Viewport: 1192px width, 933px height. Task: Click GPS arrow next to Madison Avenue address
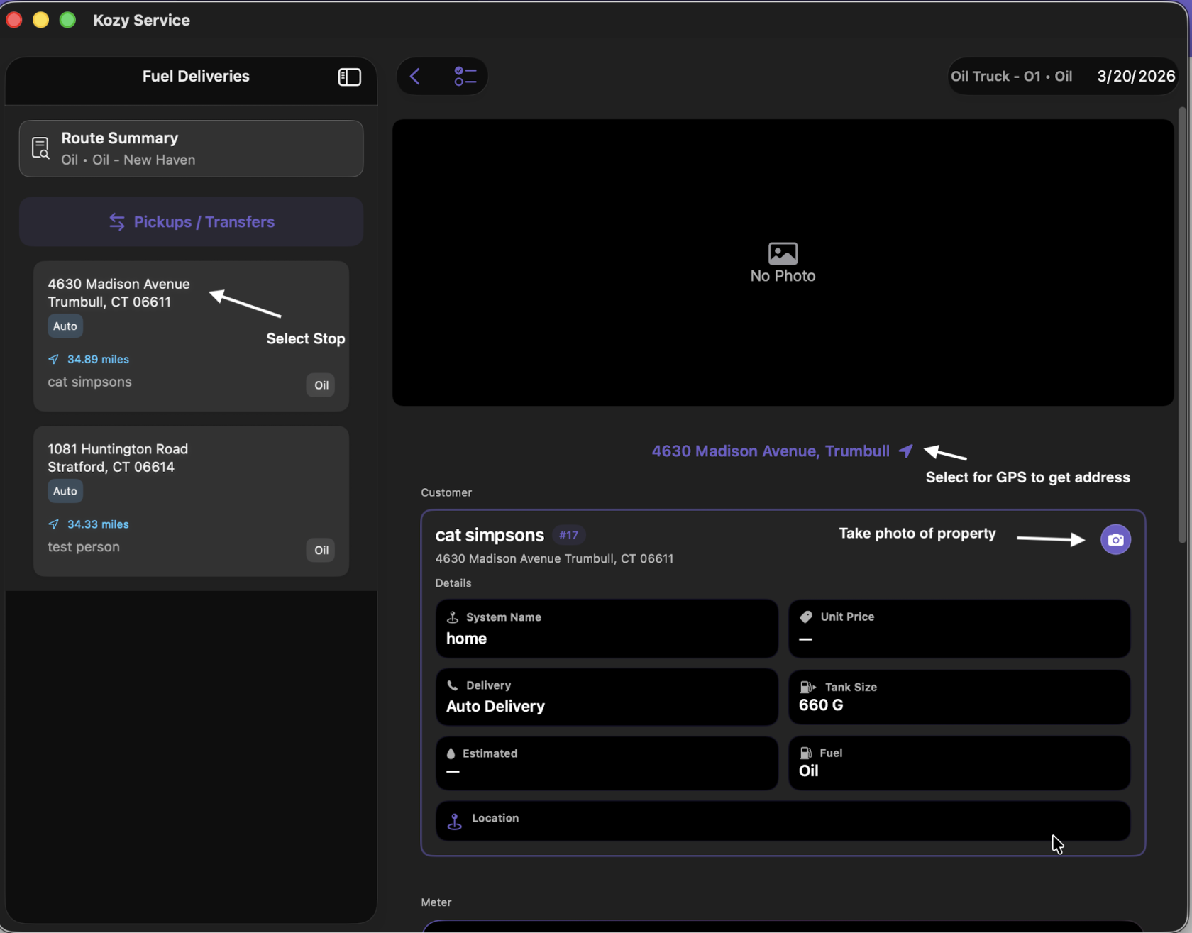tap(906, 451)
